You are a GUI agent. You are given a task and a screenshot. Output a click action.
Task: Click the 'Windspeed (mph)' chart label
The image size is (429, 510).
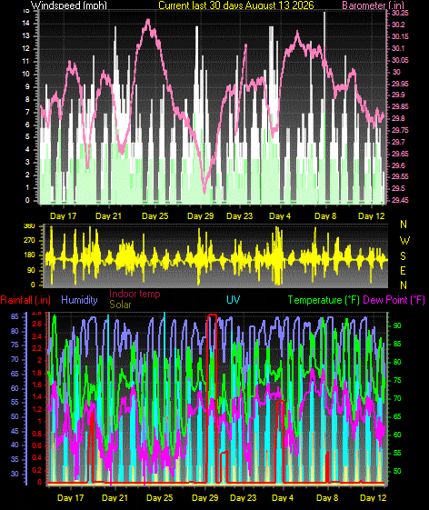pos(69,5)
